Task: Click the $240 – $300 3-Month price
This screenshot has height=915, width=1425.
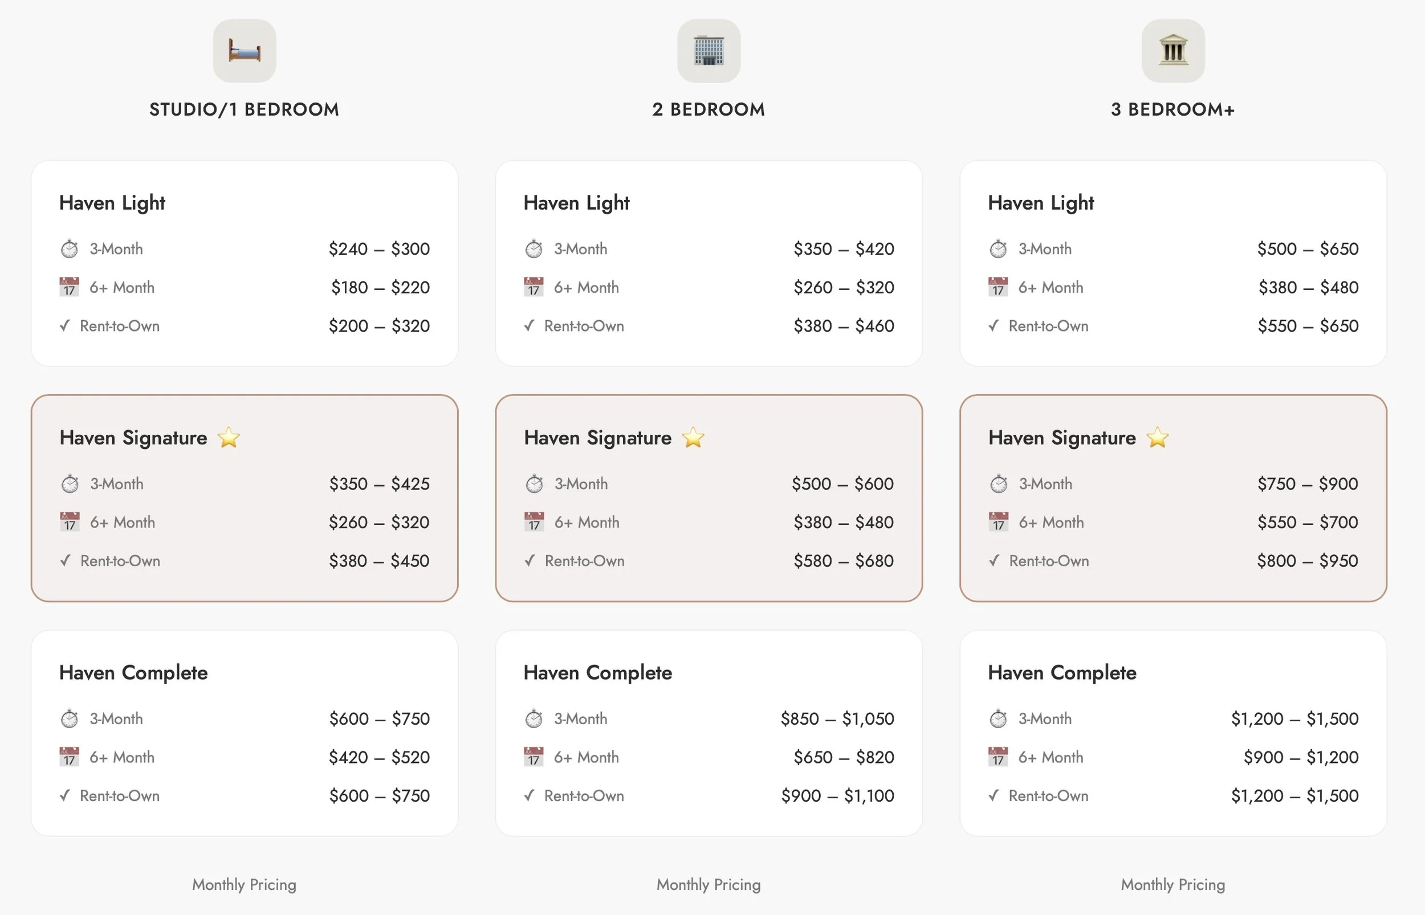Action: (x=379, y=249)
